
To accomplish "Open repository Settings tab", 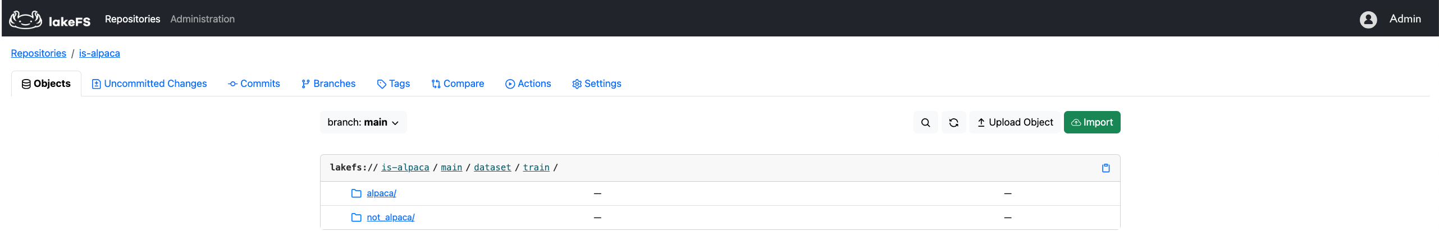I will (x=597, y=84).
